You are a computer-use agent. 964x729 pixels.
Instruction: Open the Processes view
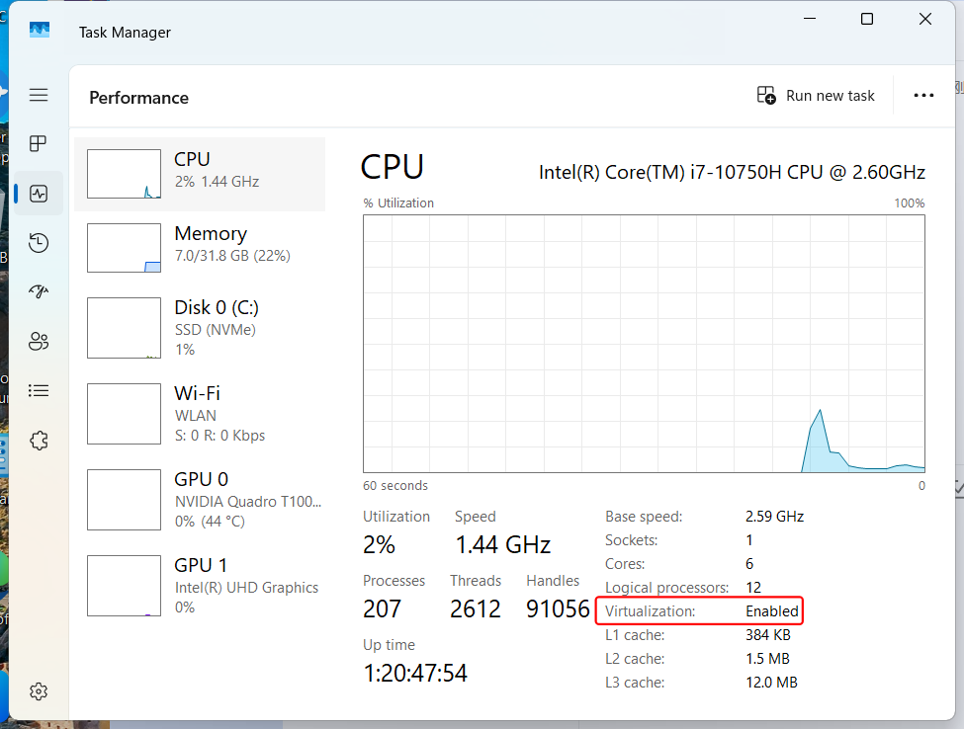coord(38,143)
